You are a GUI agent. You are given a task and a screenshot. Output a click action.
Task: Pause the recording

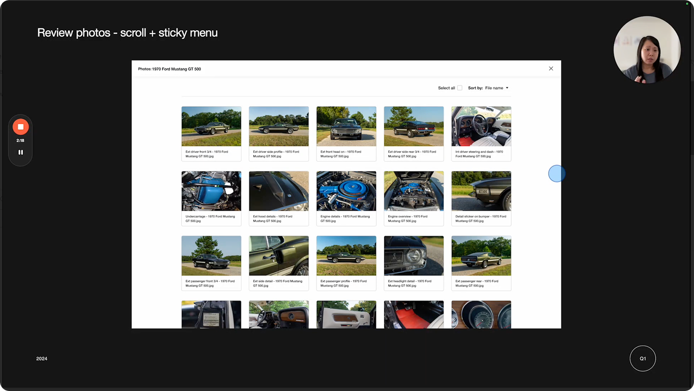[20, 152]
